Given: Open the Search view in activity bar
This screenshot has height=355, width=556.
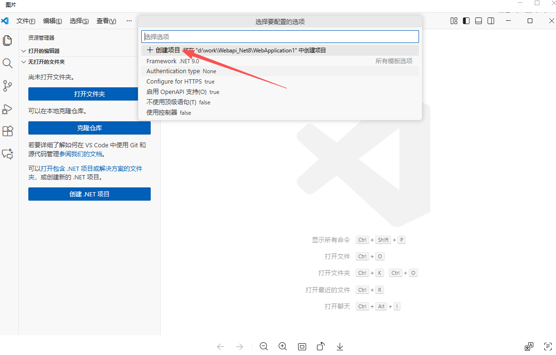Looking at the screenshot, I should click(8, 63).
